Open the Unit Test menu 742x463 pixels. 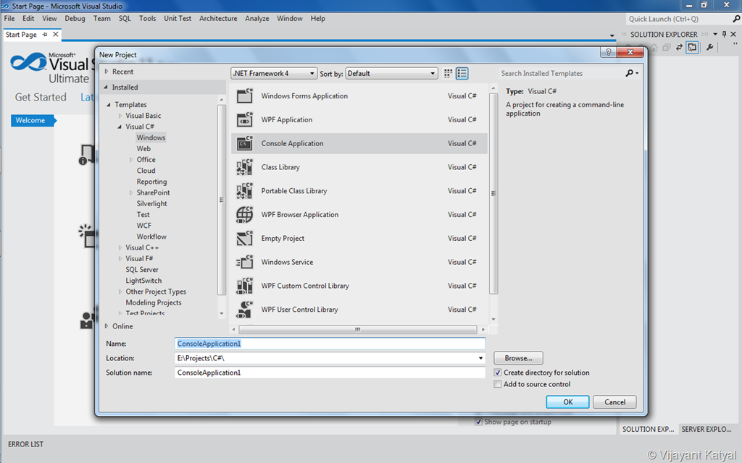(178, 18)
